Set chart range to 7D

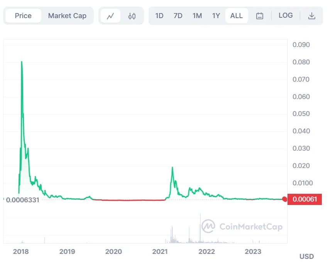coord(178,16)
